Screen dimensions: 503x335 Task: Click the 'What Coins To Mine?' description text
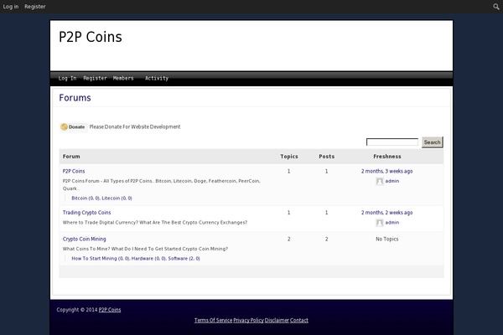145,249
